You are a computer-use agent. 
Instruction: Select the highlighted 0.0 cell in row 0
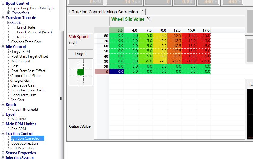click(x=117, y=72)
